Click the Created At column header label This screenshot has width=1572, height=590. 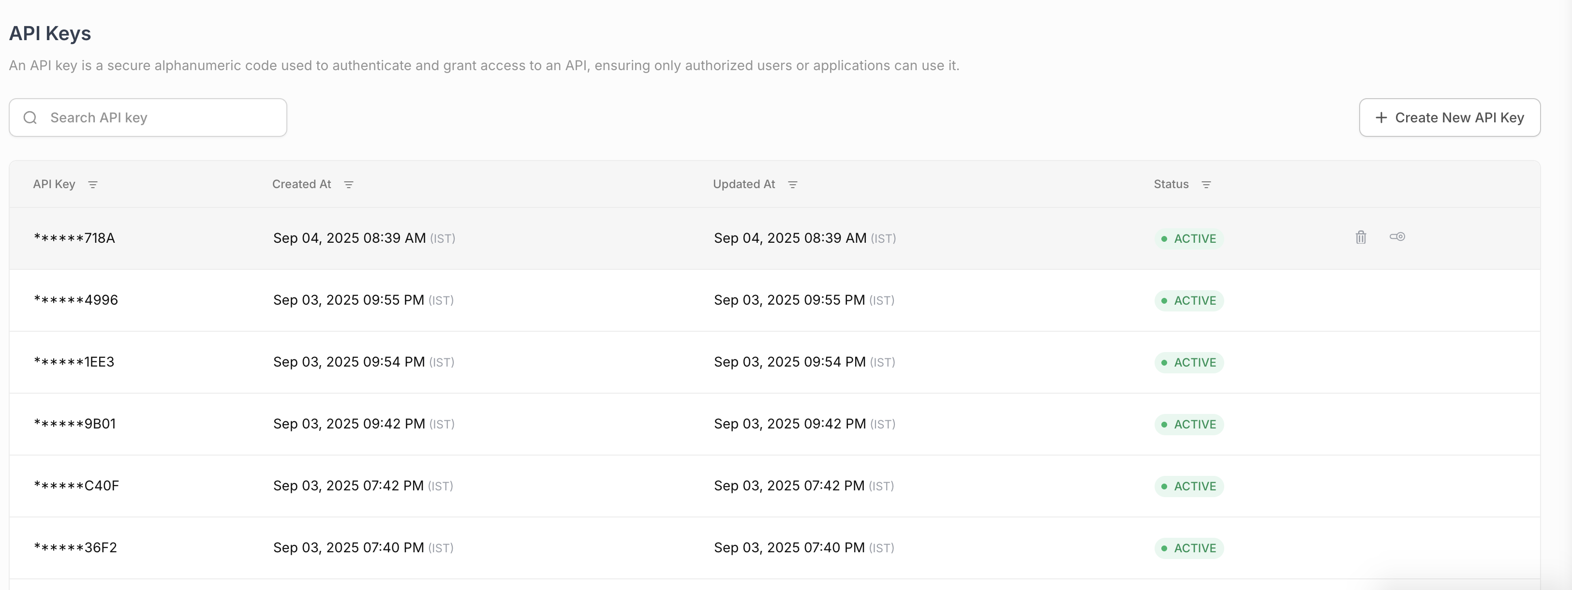click(x=301, y=184)
